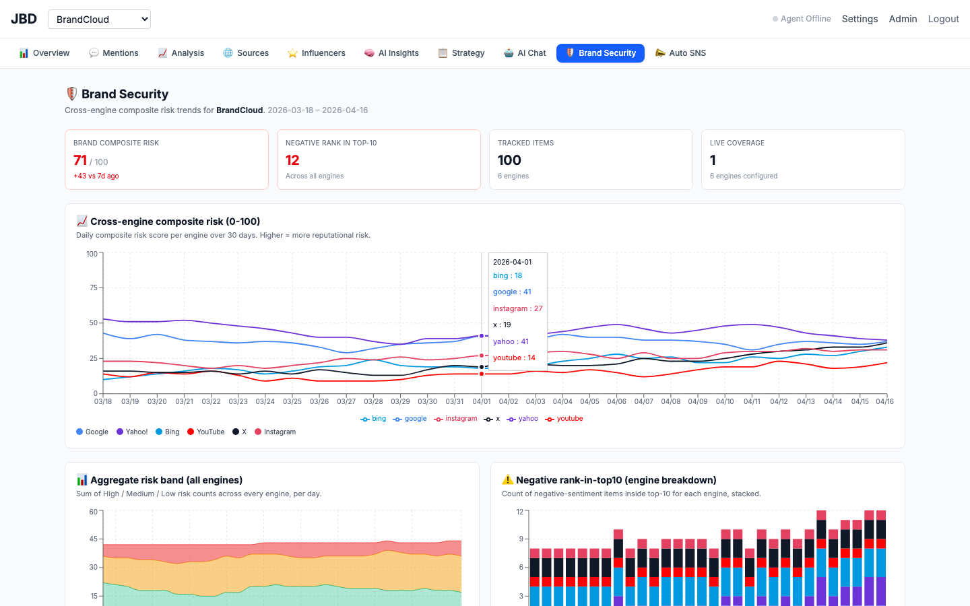970x606 pixels.
Task: Click the Analysis chart icon
Action: coord(162,53)
